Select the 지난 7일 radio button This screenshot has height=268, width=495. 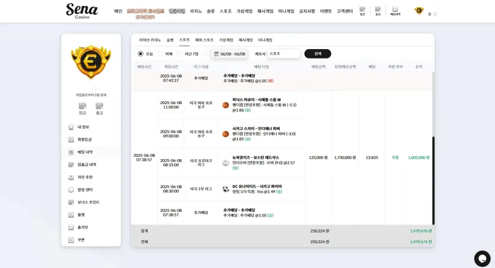179,54
